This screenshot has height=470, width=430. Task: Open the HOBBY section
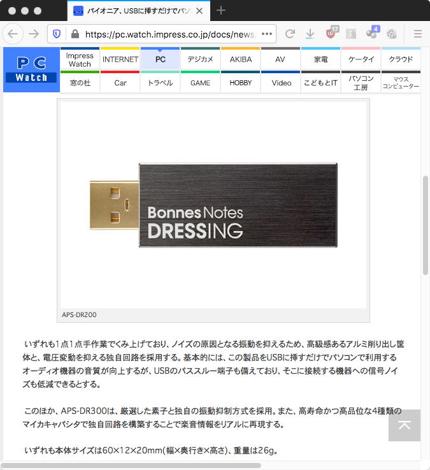[241, 83]
